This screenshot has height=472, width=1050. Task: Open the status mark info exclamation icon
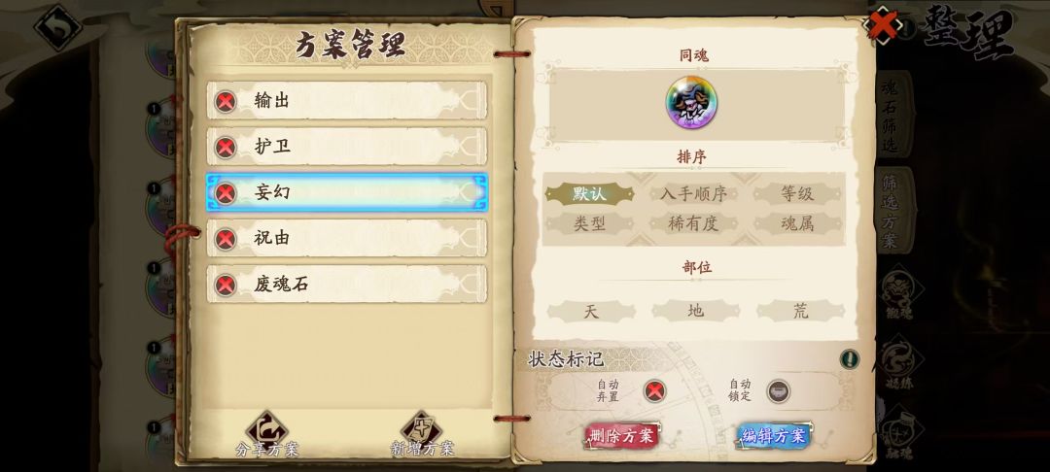[x=849, y=359]
